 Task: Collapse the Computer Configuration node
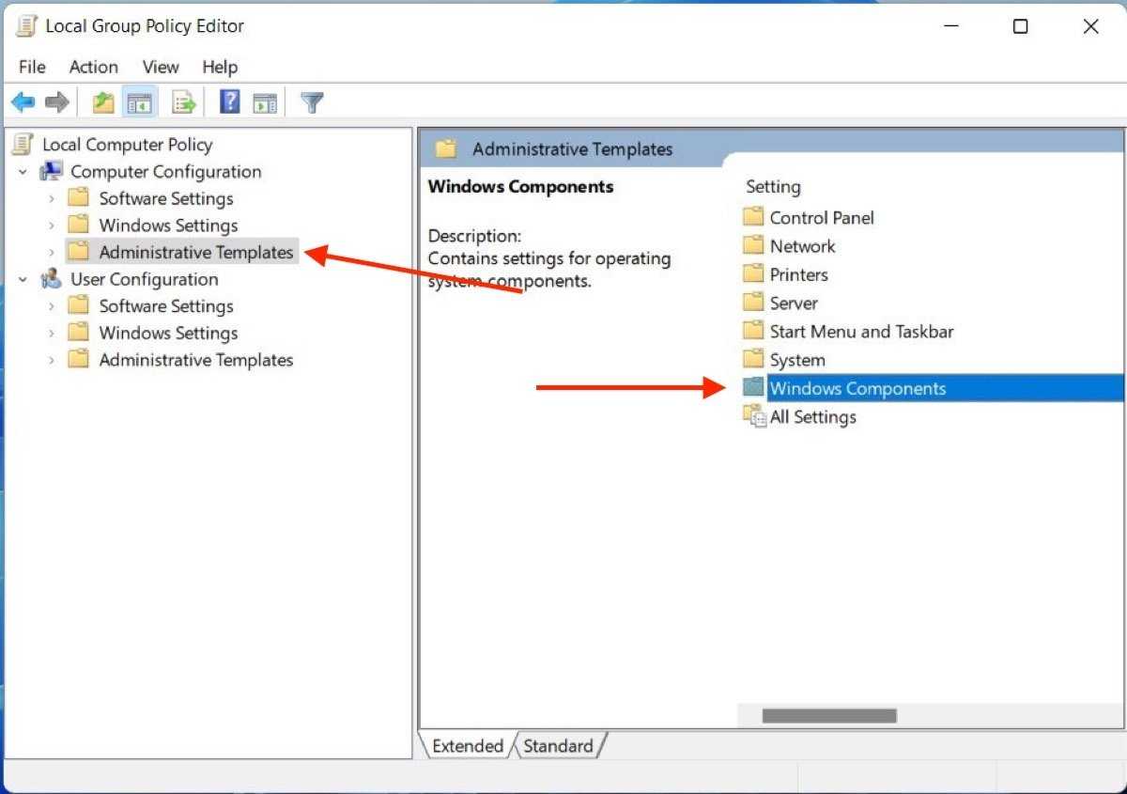(23, 172)
